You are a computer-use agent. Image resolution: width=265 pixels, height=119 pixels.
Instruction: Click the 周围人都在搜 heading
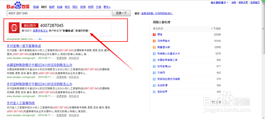click(x=161, y=22)
